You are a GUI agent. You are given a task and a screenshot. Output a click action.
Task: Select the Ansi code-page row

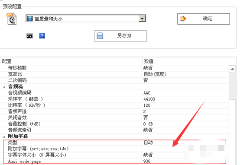(x=114, y=161)
